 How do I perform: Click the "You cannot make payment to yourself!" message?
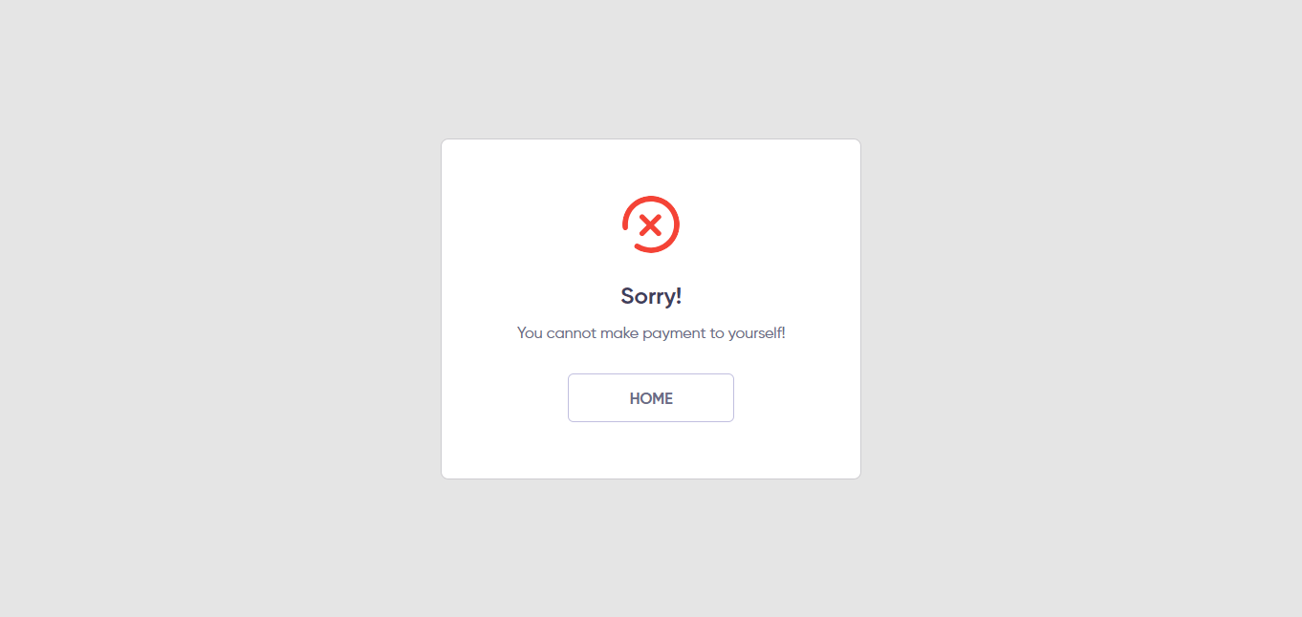(x=651, y=333)
